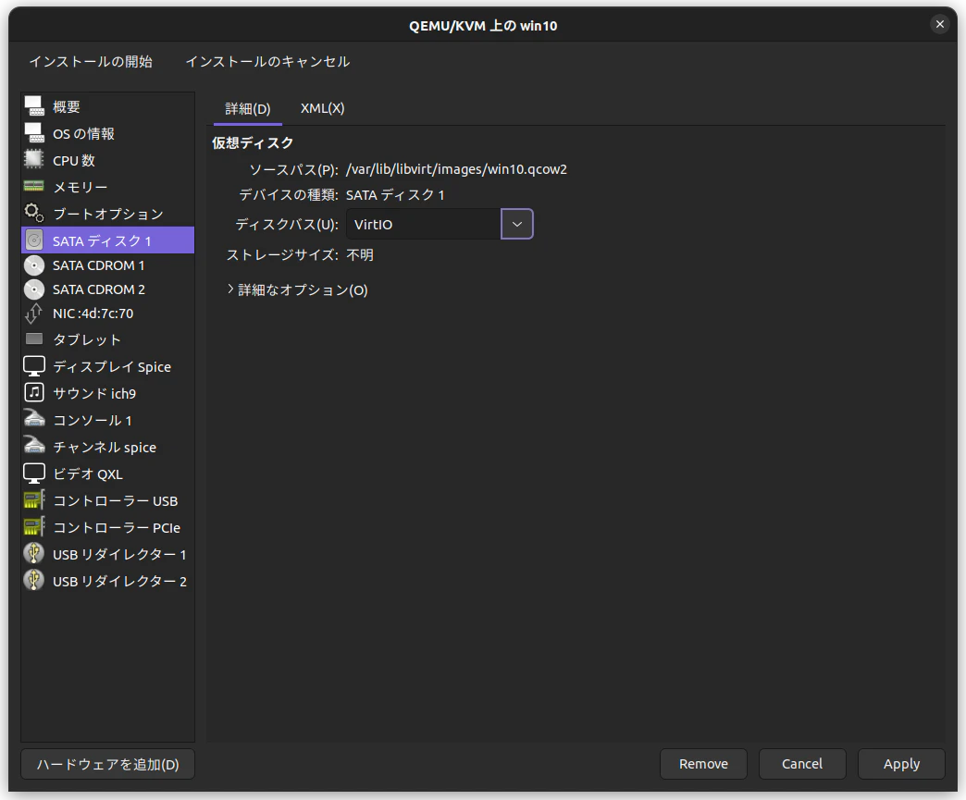
Task: Select the コントローラー USB card icon
Action: coord(34,500)
